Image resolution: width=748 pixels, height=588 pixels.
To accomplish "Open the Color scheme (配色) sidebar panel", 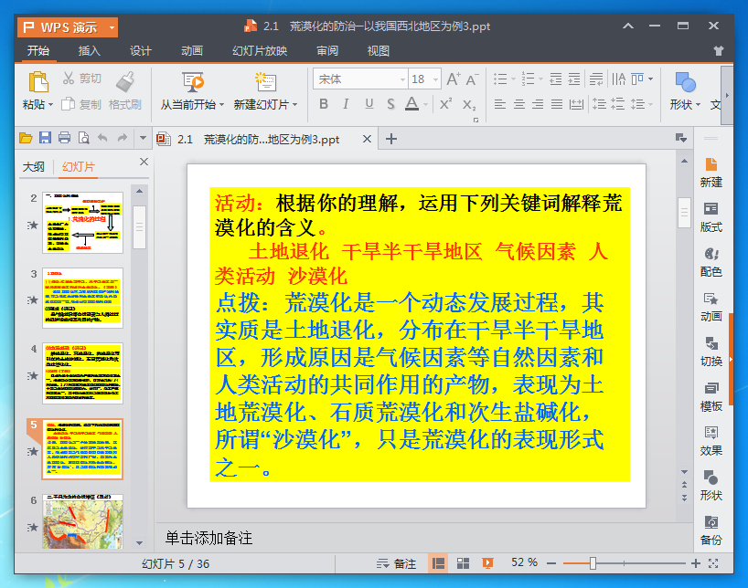I will pos(711,262).
